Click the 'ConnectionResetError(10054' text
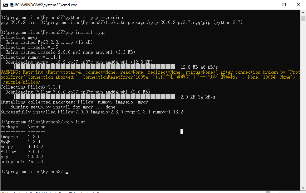 pos(116,77)
